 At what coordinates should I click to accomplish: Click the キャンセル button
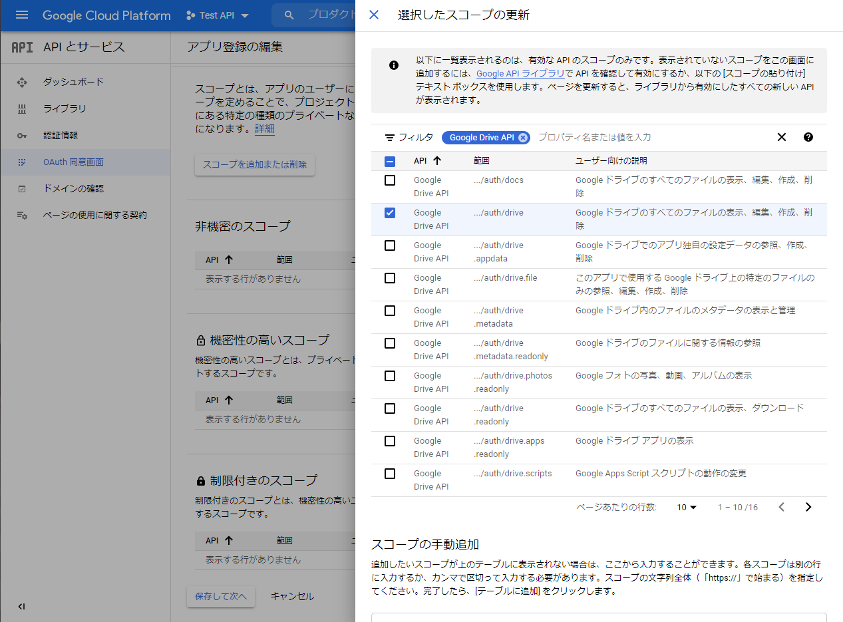click(292, 596)
